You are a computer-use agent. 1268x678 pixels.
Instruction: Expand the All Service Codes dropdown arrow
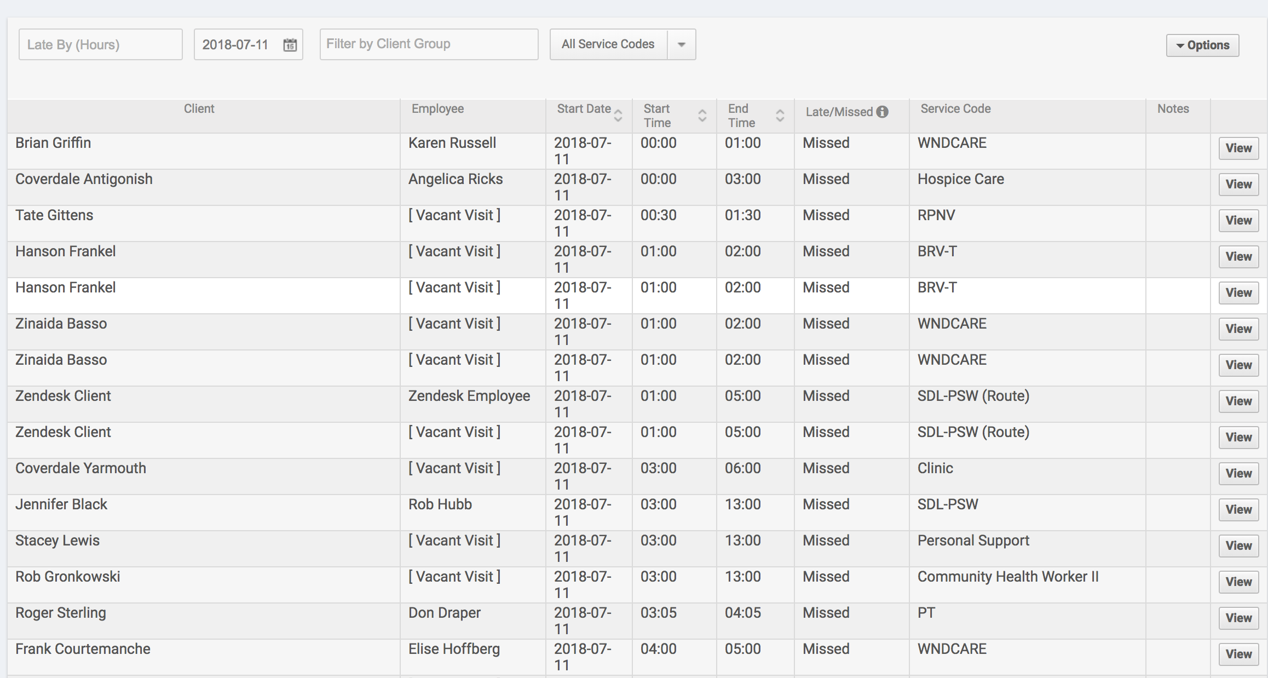click(682, 44)
